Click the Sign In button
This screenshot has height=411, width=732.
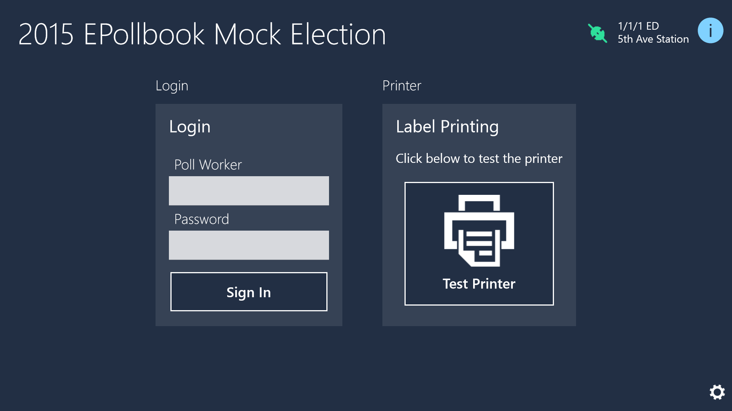249,292
